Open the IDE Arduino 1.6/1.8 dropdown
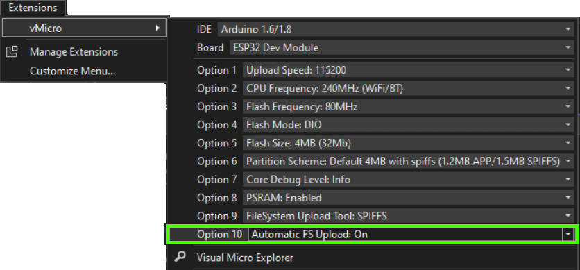The width and height of the screenshot is (580, 270). pos(395,29)
